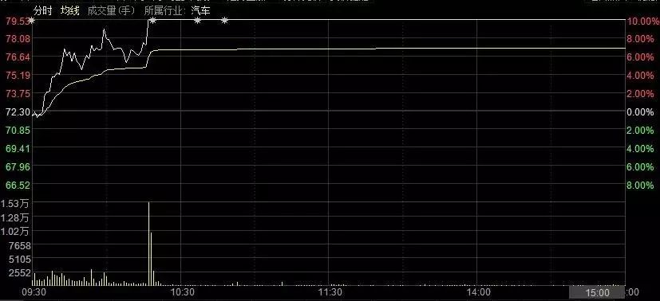Click the highlighted 15:00 time box
Viewport: 660px width, 301px height.
point(597,292)
